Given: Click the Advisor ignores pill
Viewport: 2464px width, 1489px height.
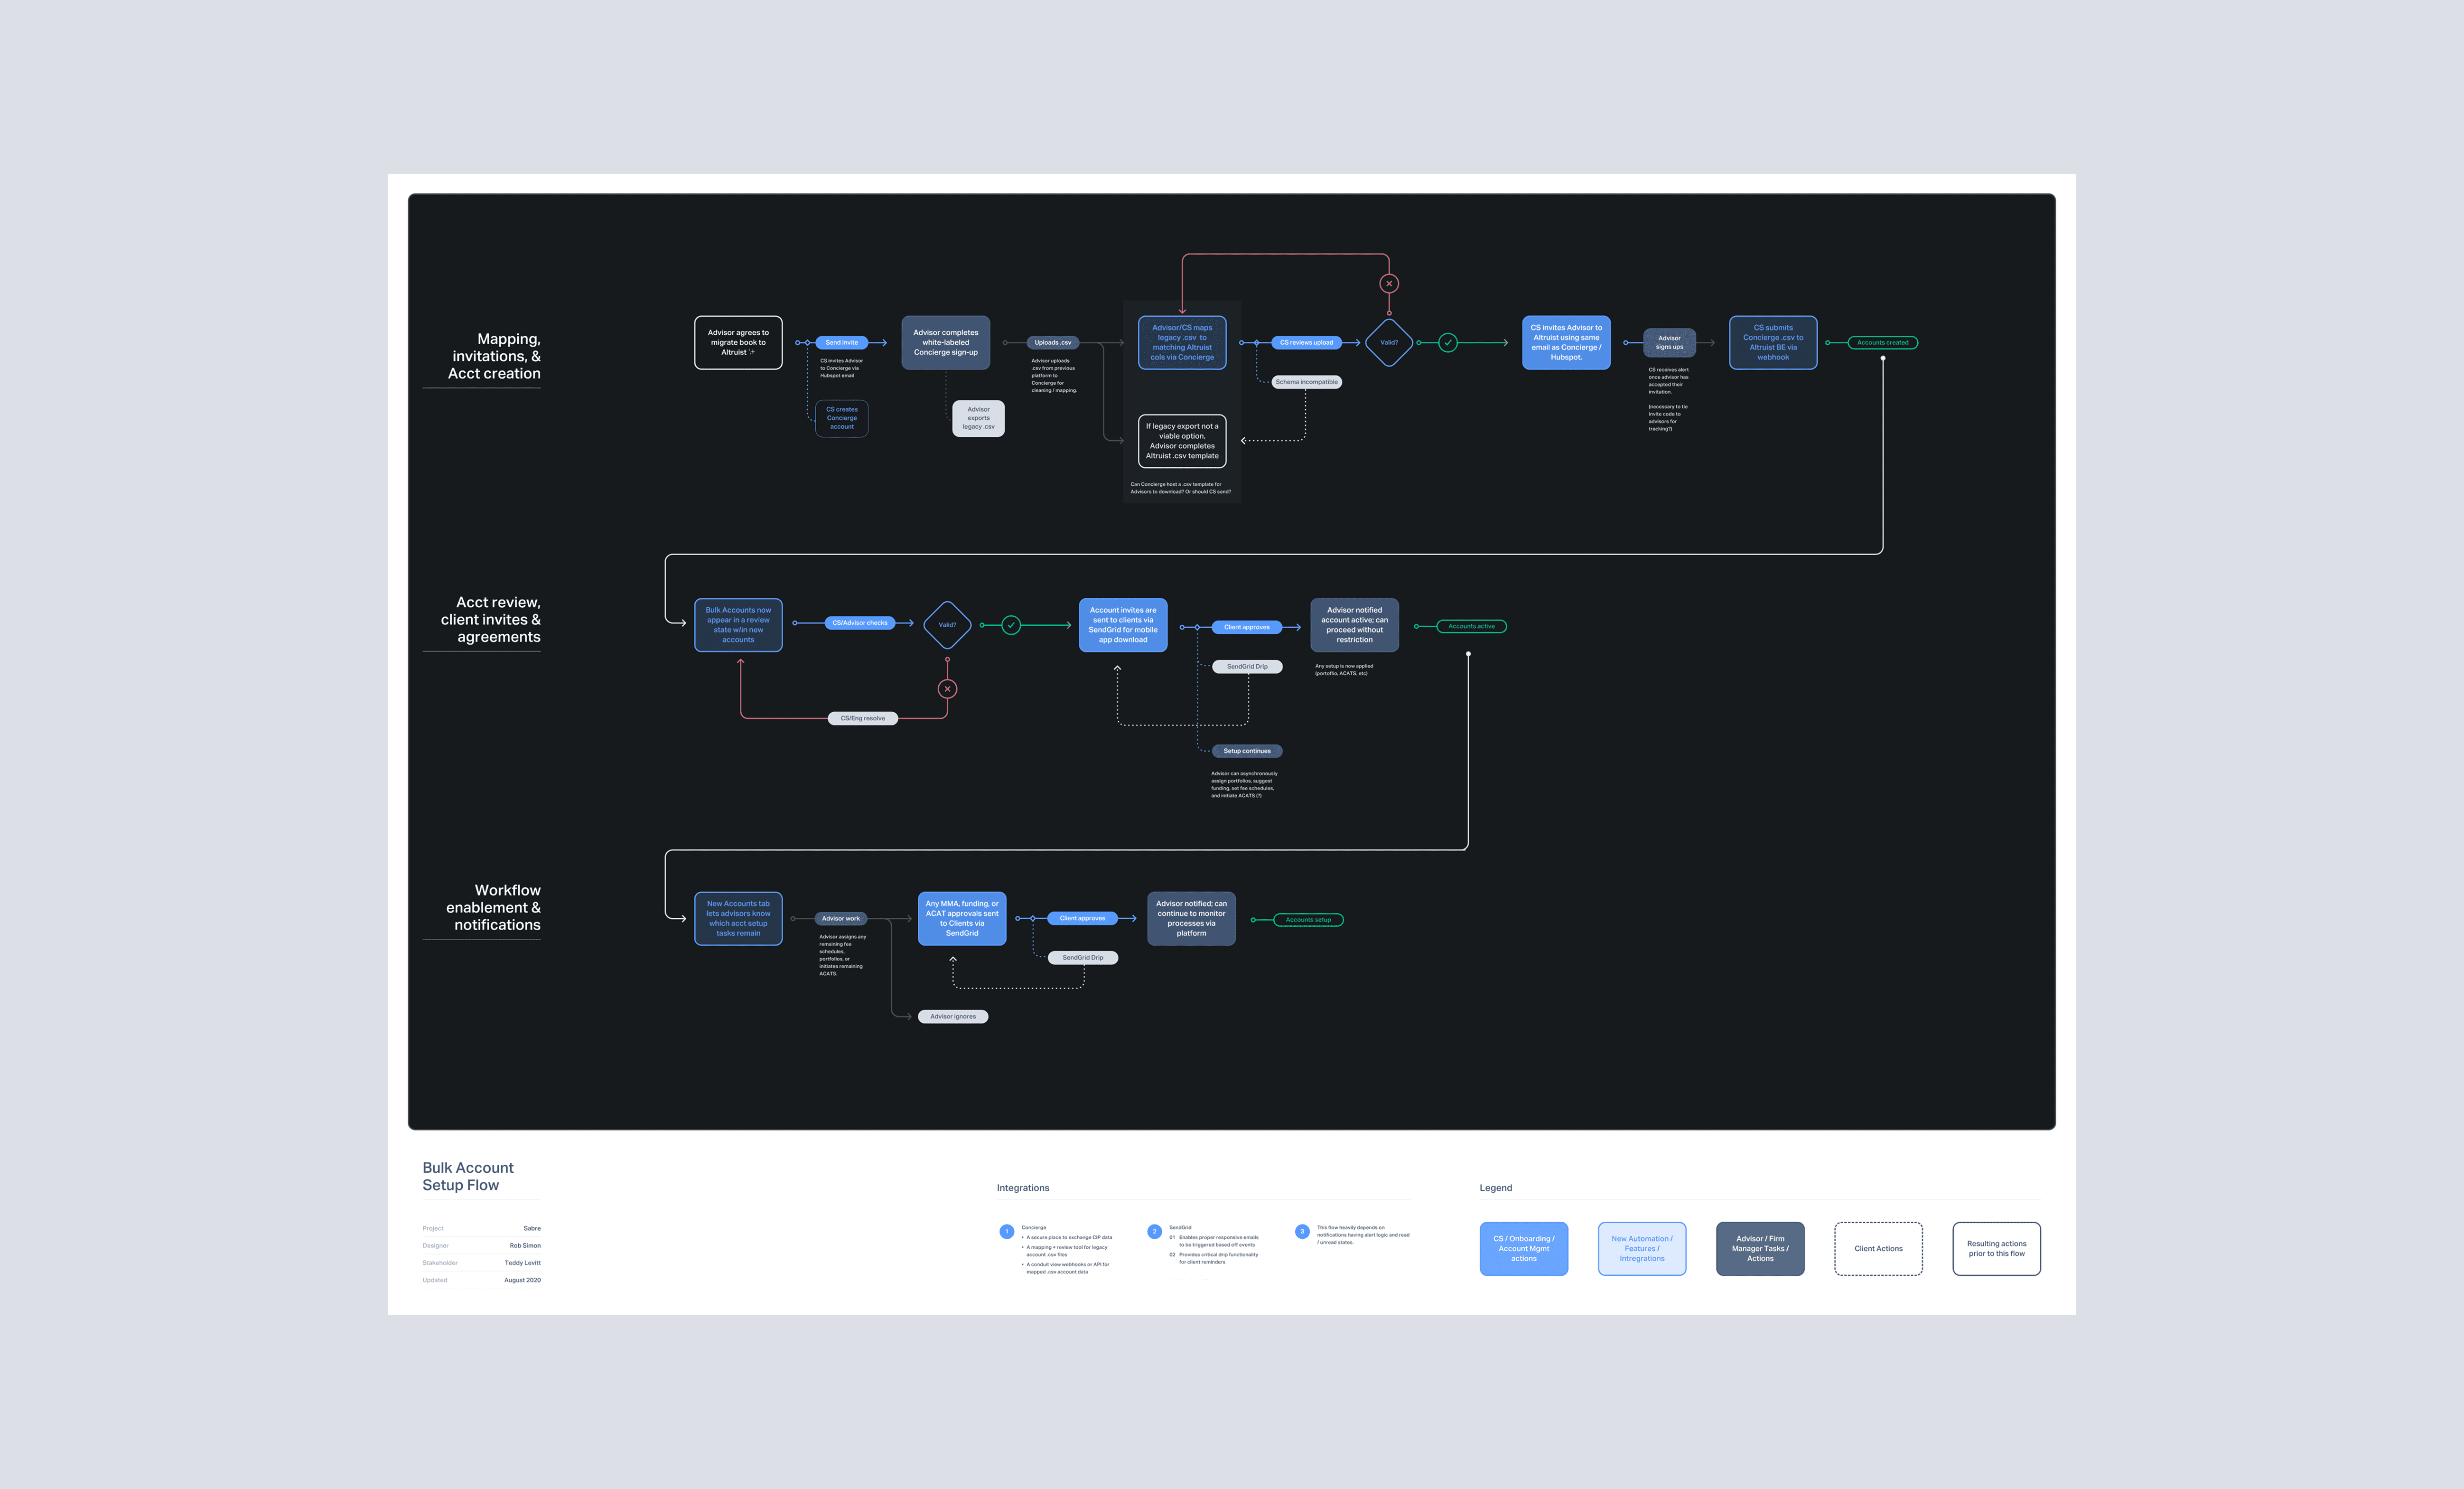Looking at the screenshot, I should click(x=952, y=1017).
